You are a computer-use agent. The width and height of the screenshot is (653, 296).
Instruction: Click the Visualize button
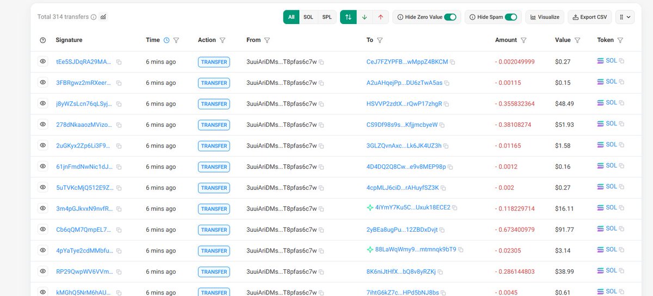(x=545, y=17)
